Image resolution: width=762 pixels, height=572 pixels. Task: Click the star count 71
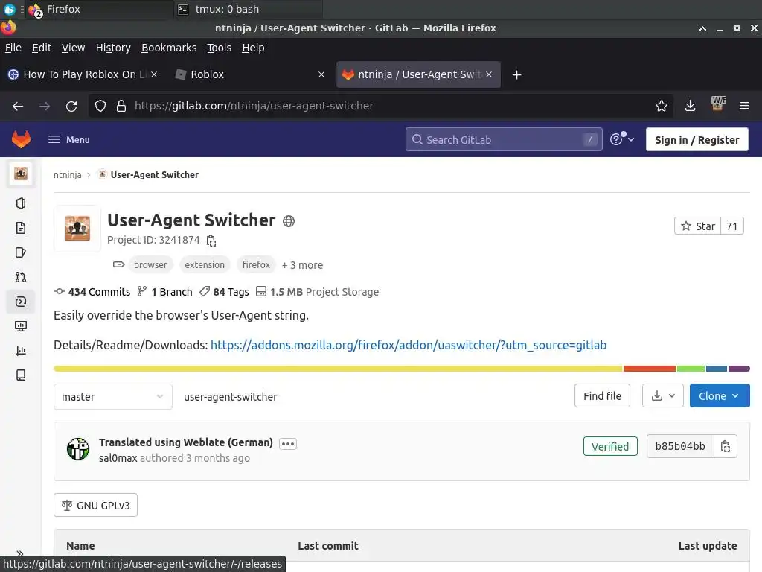pyautogui.click(x=732, y=226)
